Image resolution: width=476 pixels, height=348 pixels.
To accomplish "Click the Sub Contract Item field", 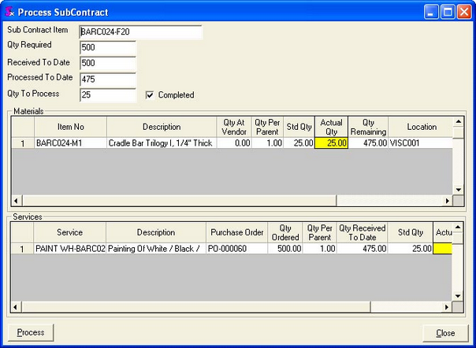I will click(140, 32).
